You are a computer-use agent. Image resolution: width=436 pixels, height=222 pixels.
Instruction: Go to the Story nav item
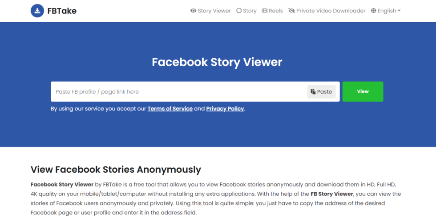[x=246, y=11]
